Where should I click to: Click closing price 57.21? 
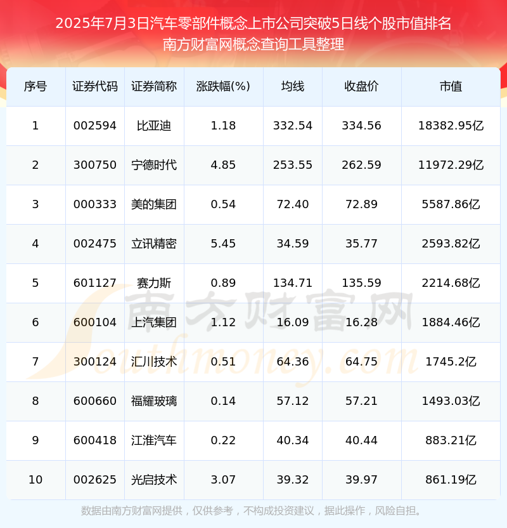361,401
